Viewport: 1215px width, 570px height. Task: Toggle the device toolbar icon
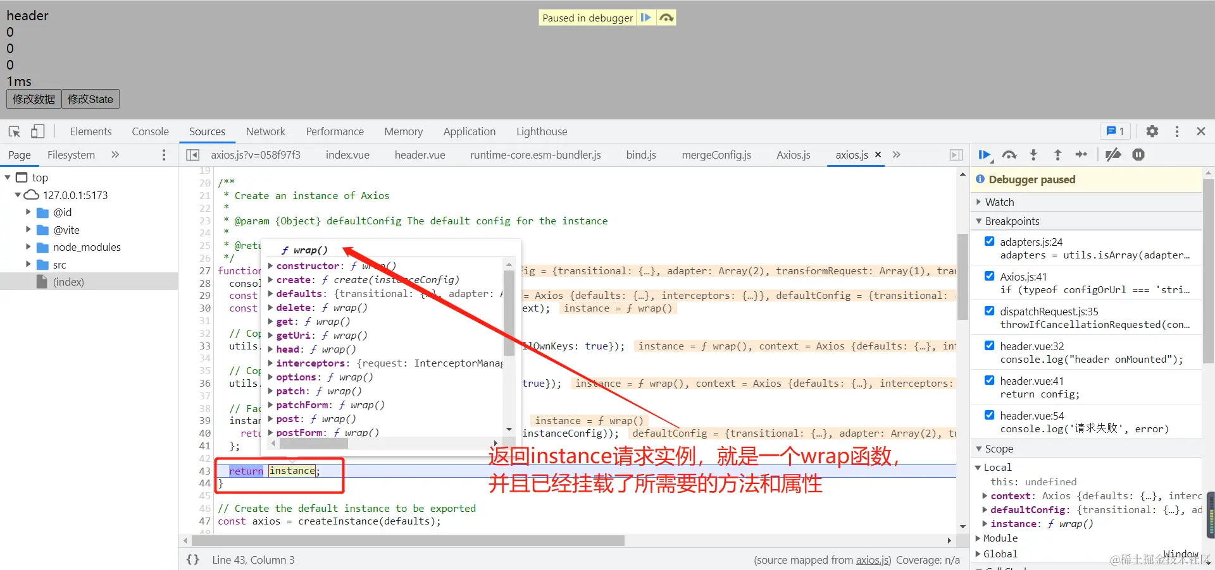(38, 131)
